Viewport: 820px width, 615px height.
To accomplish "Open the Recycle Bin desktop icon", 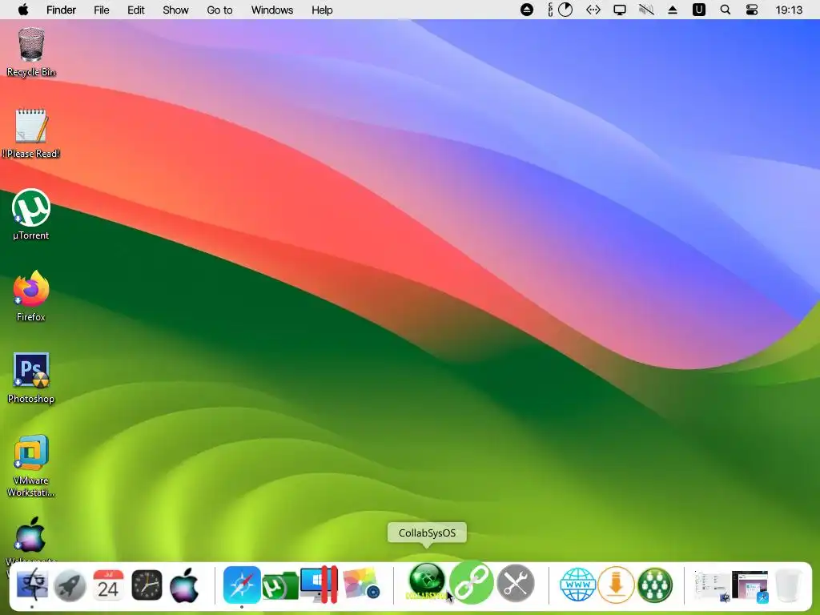I will coord(31,52).
